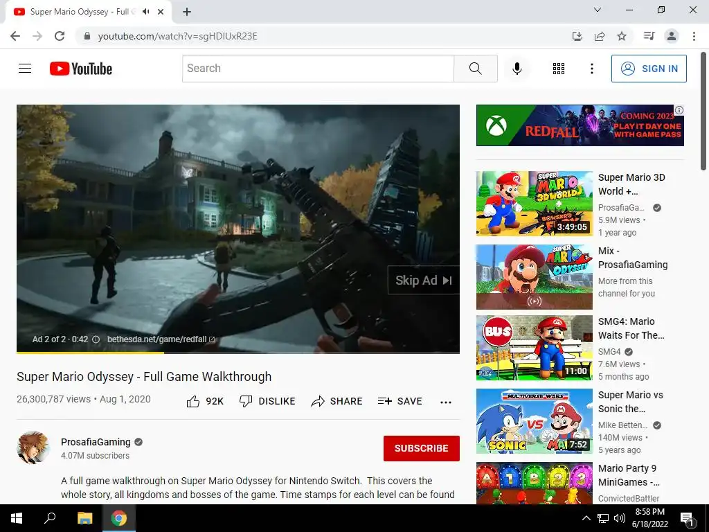This screenshot has height=532, width=709.
Task: Subscribe to ProsafiaGaming channel
Action: tap(422, 448)
